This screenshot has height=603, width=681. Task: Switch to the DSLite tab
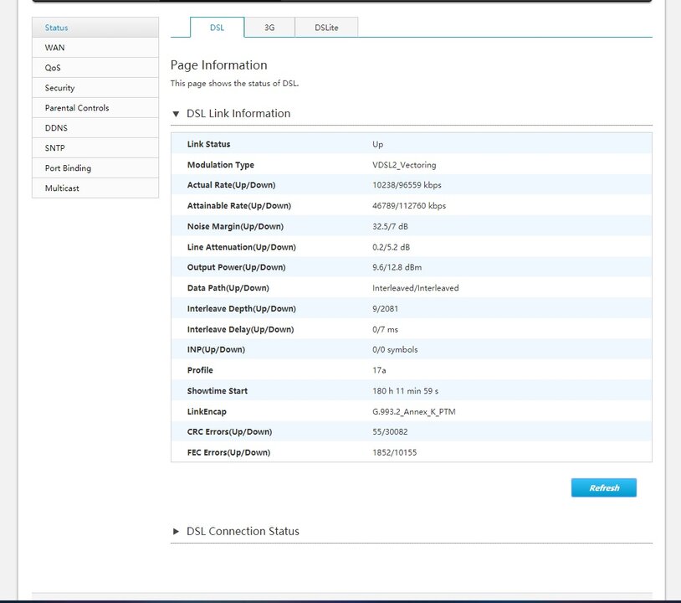(x=326, y=28)
